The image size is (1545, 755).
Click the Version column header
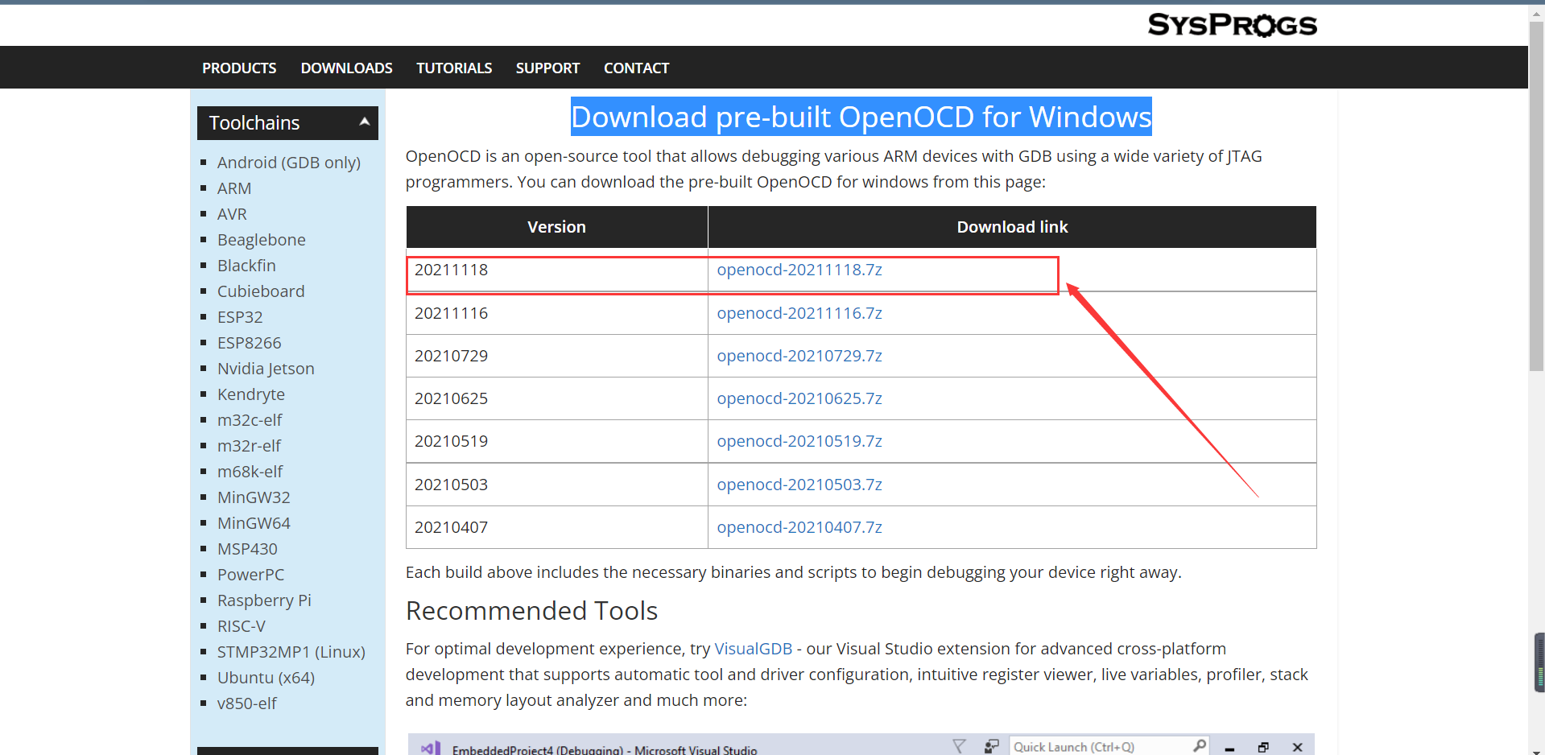(x=557, y=227)
